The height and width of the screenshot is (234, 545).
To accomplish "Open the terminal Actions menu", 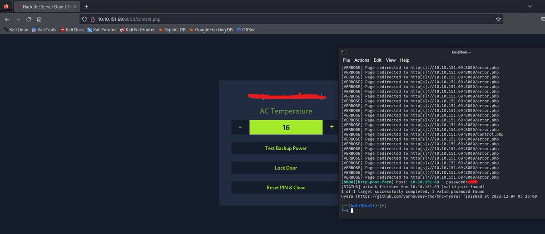I will pos(362,60).
